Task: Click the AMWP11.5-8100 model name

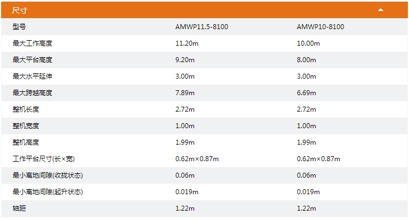Action: (x=202, y=26)
